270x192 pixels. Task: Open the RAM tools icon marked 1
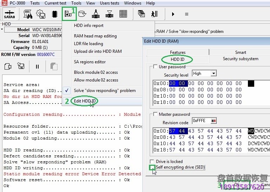tap(68, 14)
